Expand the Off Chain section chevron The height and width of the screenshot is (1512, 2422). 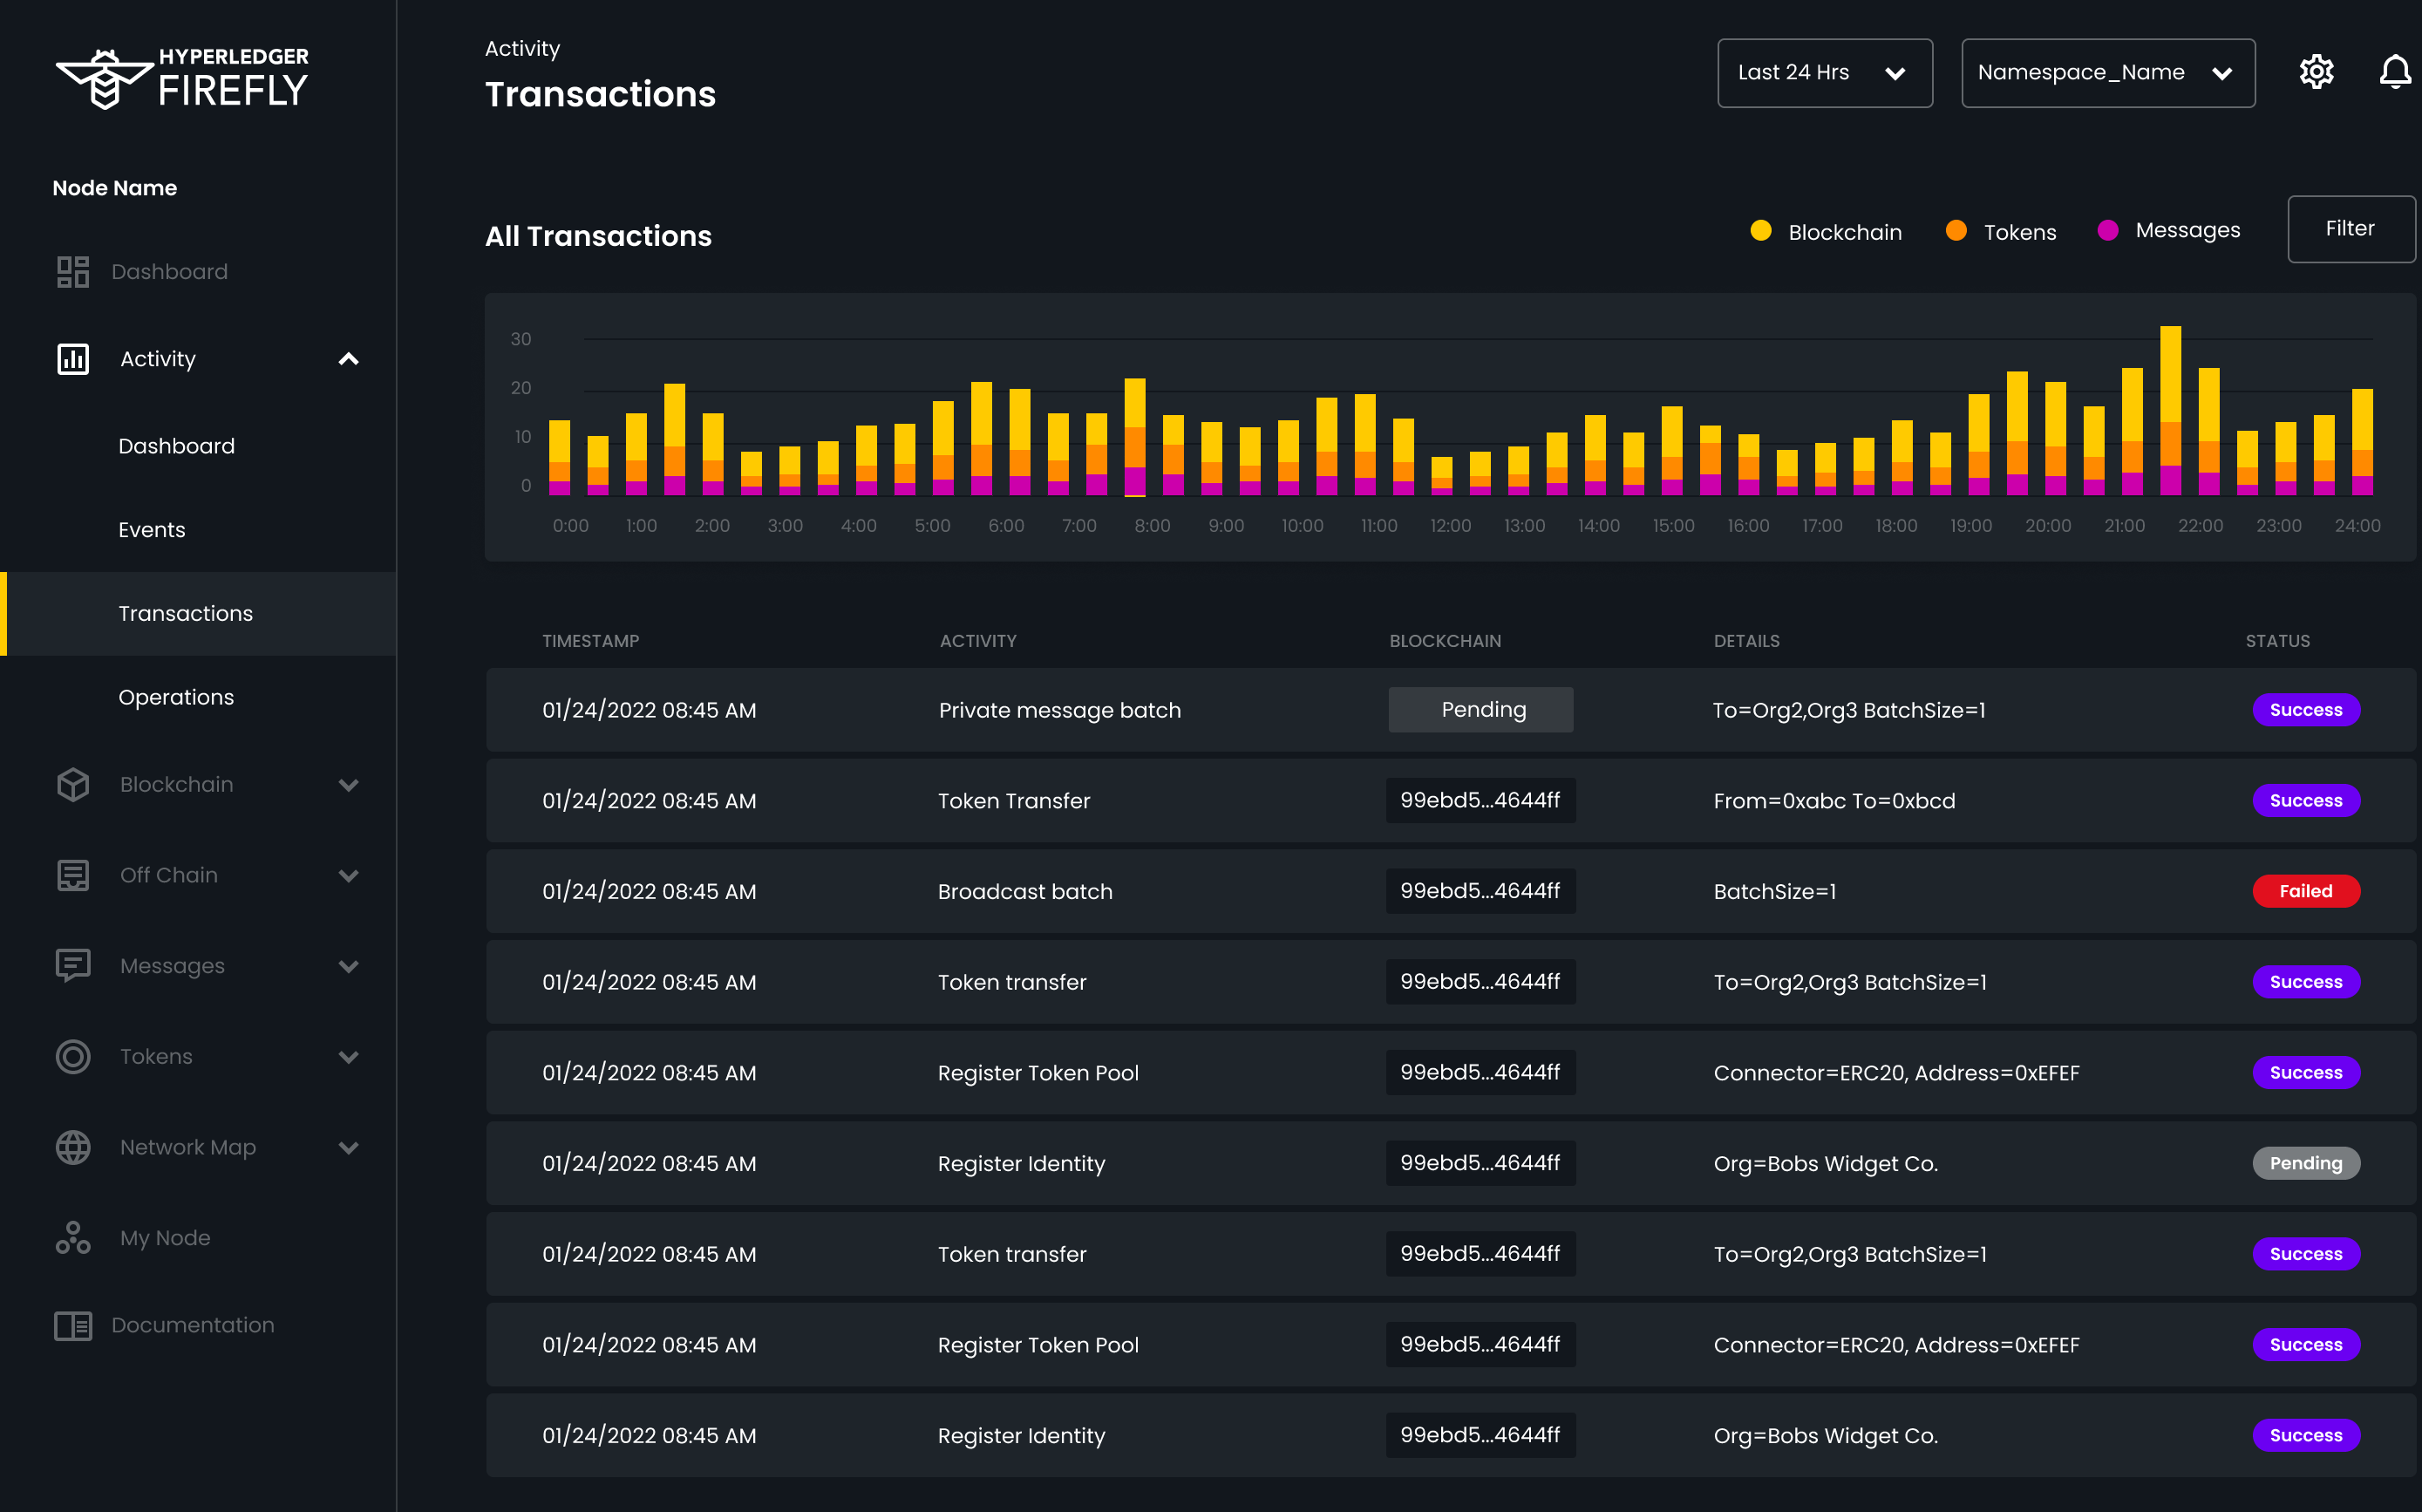point(348,876)
